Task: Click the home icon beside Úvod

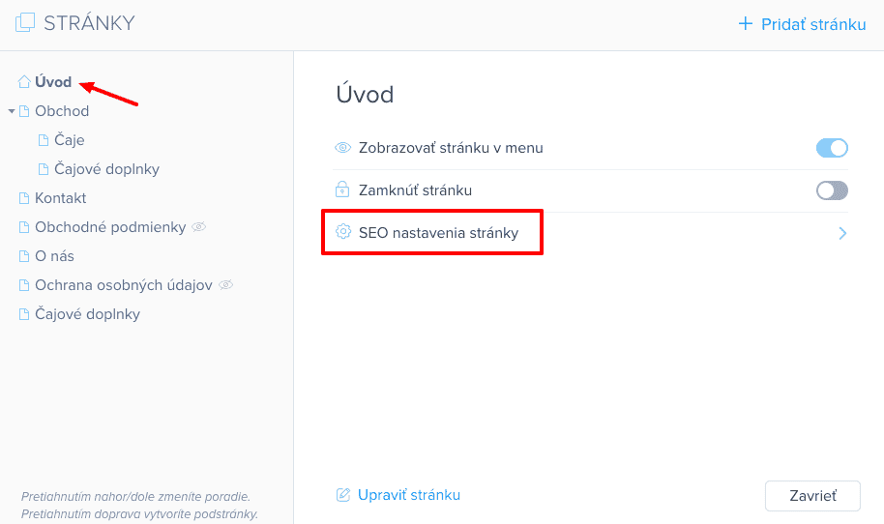Action: (x=24, y=82)
